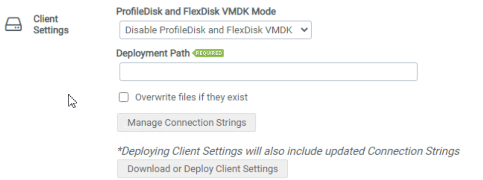The height and width of the screenshot is (180, 483).
Task: Click the green REQUIRED badge icon
Action: click(208, 53)
